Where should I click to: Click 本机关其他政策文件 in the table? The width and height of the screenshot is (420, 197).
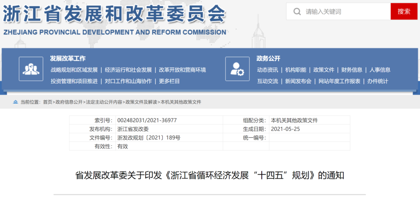coord(294,120)
